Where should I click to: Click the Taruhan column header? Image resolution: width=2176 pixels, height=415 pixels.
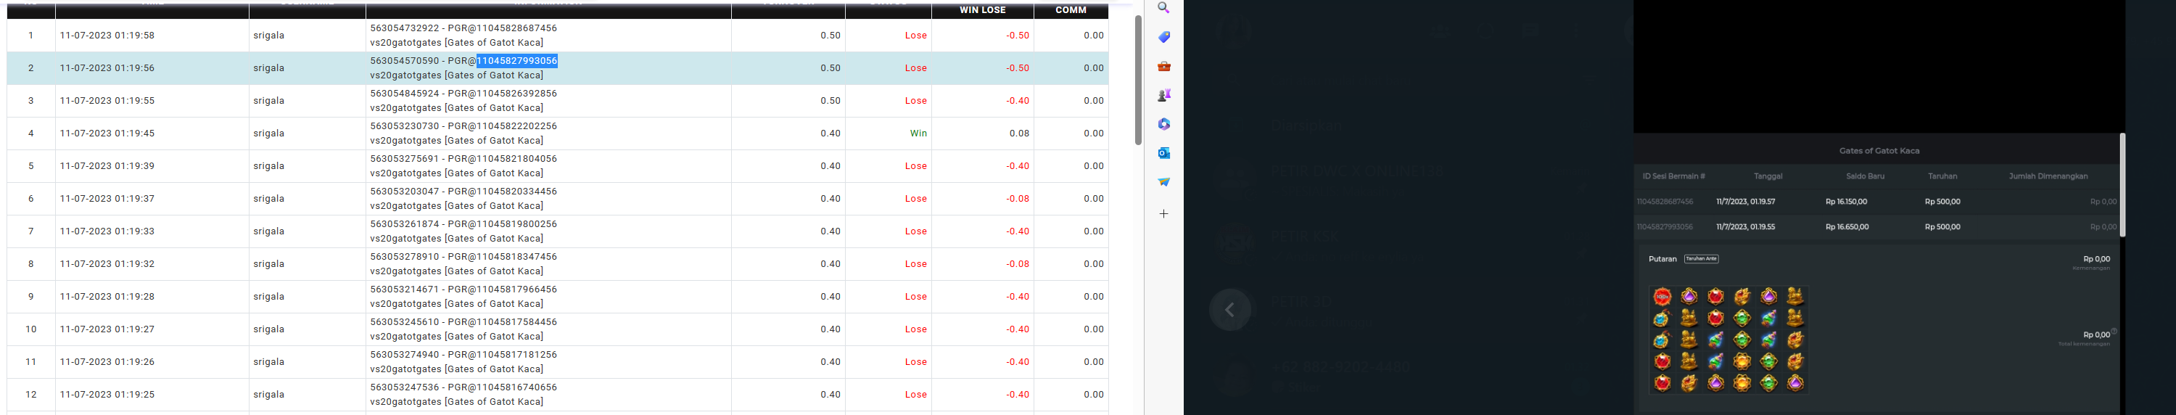click(1942, 176)
